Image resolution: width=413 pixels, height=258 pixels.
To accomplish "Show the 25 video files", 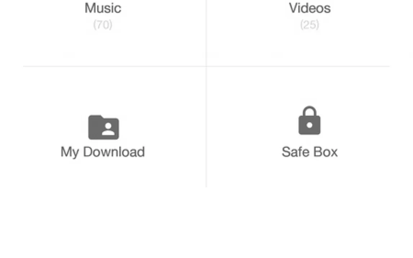I will point(310,25).
